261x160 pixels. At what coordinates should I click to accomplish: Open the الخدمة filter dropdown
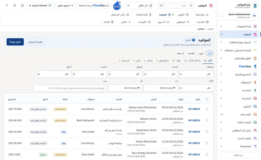tap(161, 74)
